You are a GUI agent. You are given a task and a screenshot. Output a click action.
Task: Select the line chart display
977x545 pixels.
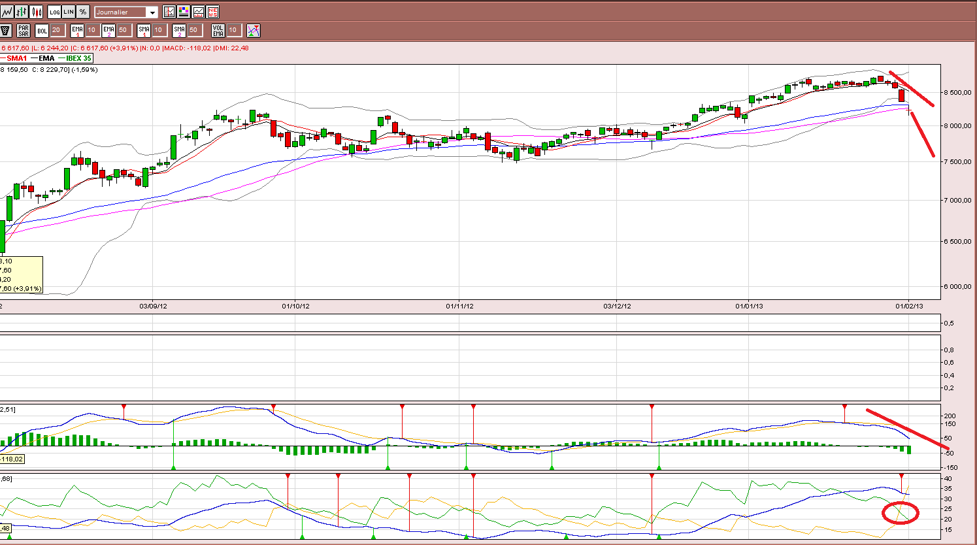(x=7, y=12)
